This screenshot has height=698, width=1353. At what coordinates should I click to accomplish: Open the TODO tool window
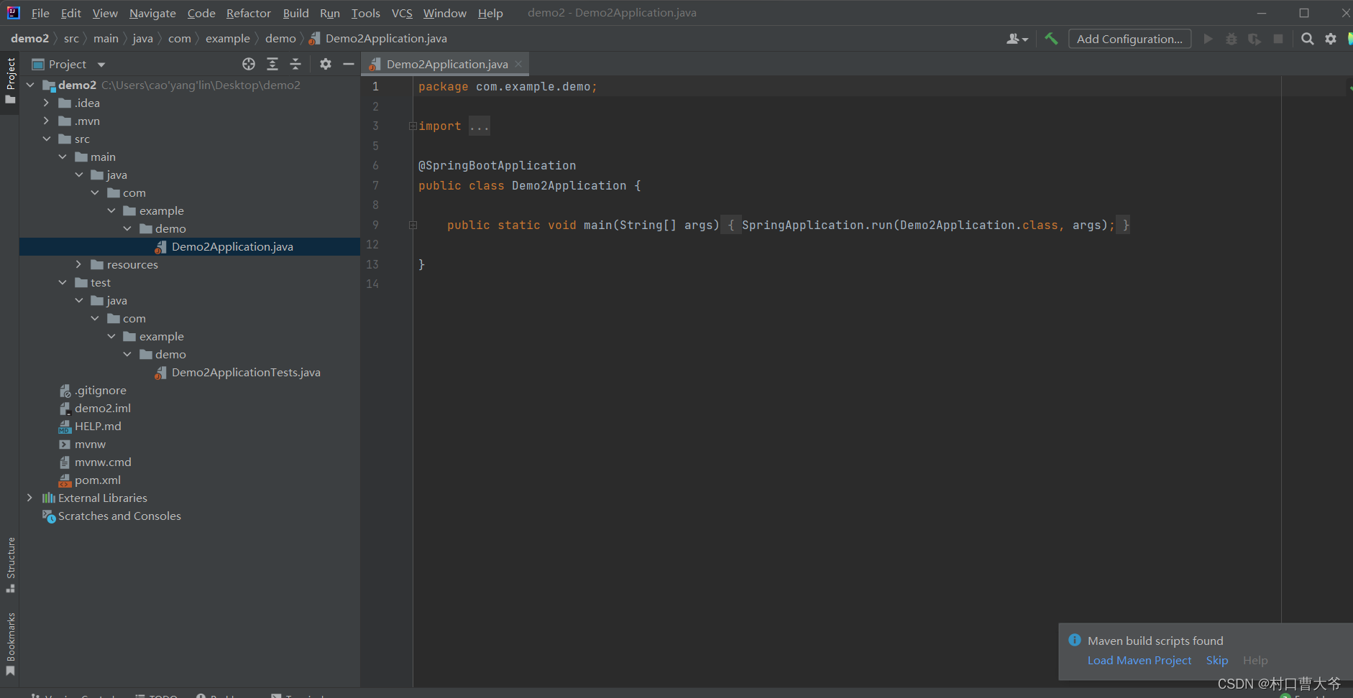click(157, 694)
